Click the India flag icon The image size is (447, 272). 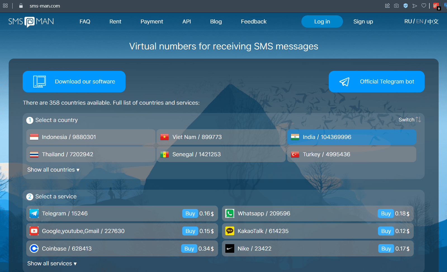[x=295, y=137]
